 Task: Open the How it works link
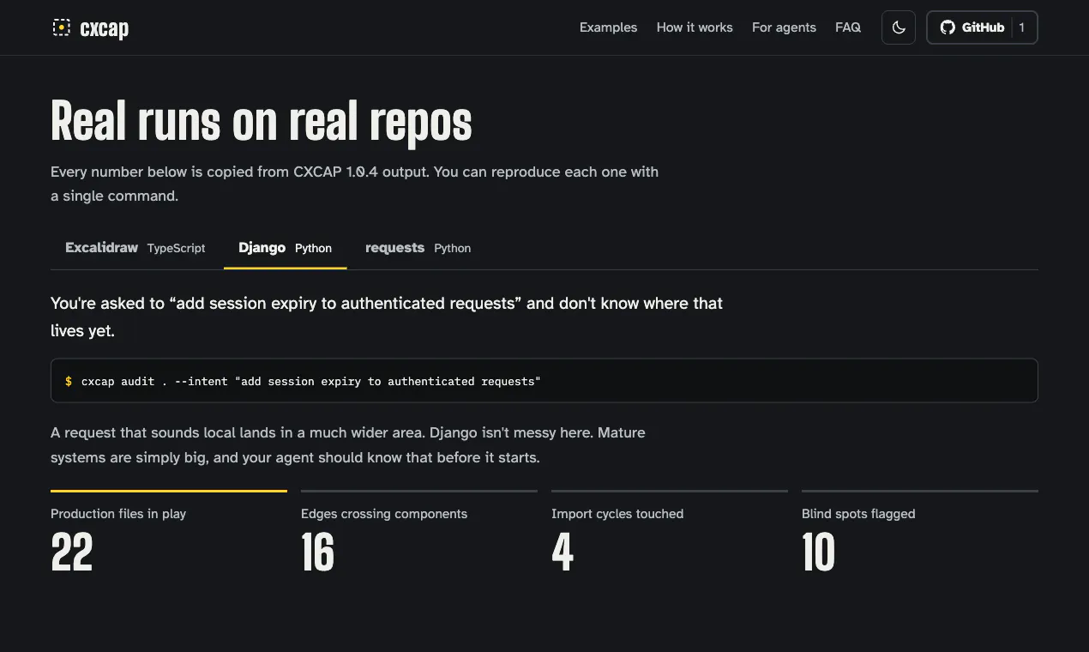click(x=695, y=27)
